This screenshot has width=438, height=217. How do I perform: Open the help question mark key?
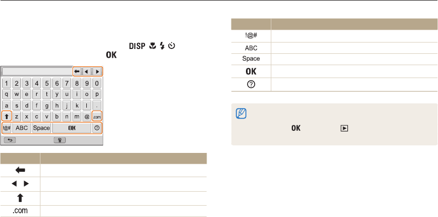coord(97,128)
